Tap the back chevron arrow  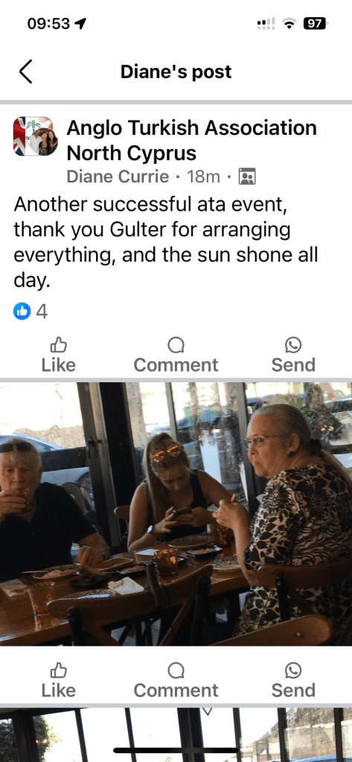(x=26, y=72)
